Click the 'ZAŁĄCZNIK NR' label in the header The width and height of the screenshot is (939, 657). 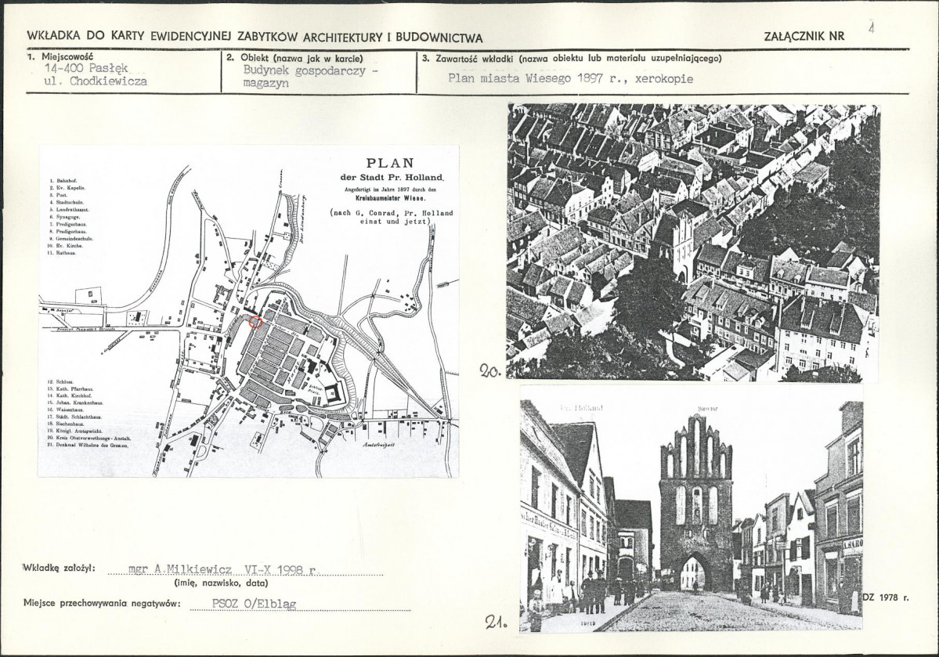[x=804, y=37]
